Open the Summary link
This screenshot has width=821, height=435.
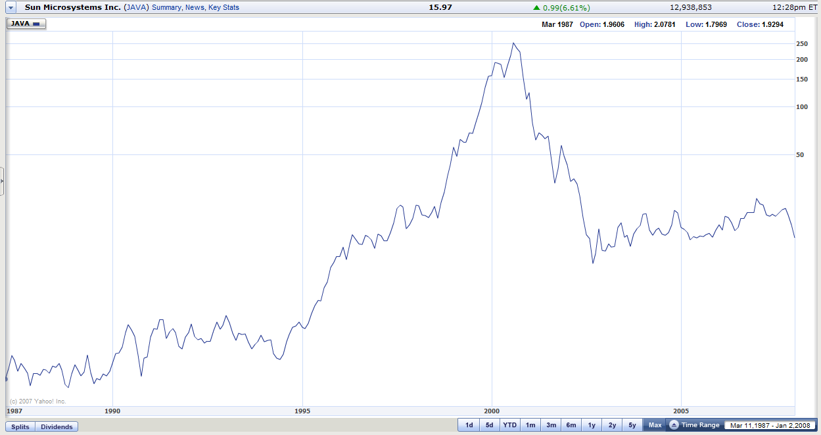(166, 8)
